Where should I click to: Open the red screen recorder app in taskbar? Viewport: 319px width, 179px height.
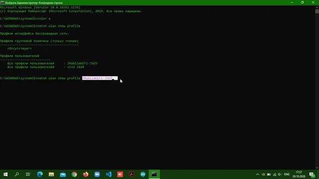pyautogui.click(x=120, y=175)
